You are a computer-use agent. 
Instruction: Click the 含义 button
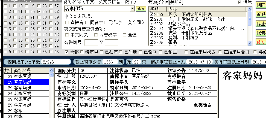141,9
